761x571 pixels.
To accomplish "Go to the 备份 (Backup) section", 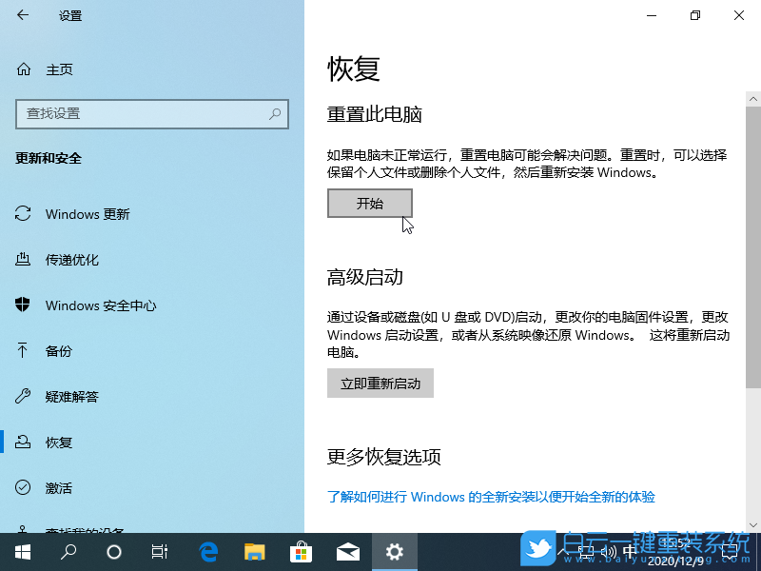I will coord(58,351).
